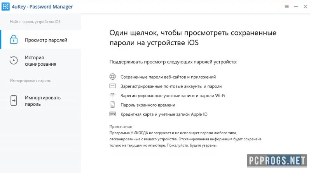Close the 4uKey Password Manager window
Viewport: 311px width, 173px height.
tap(305, 7)
